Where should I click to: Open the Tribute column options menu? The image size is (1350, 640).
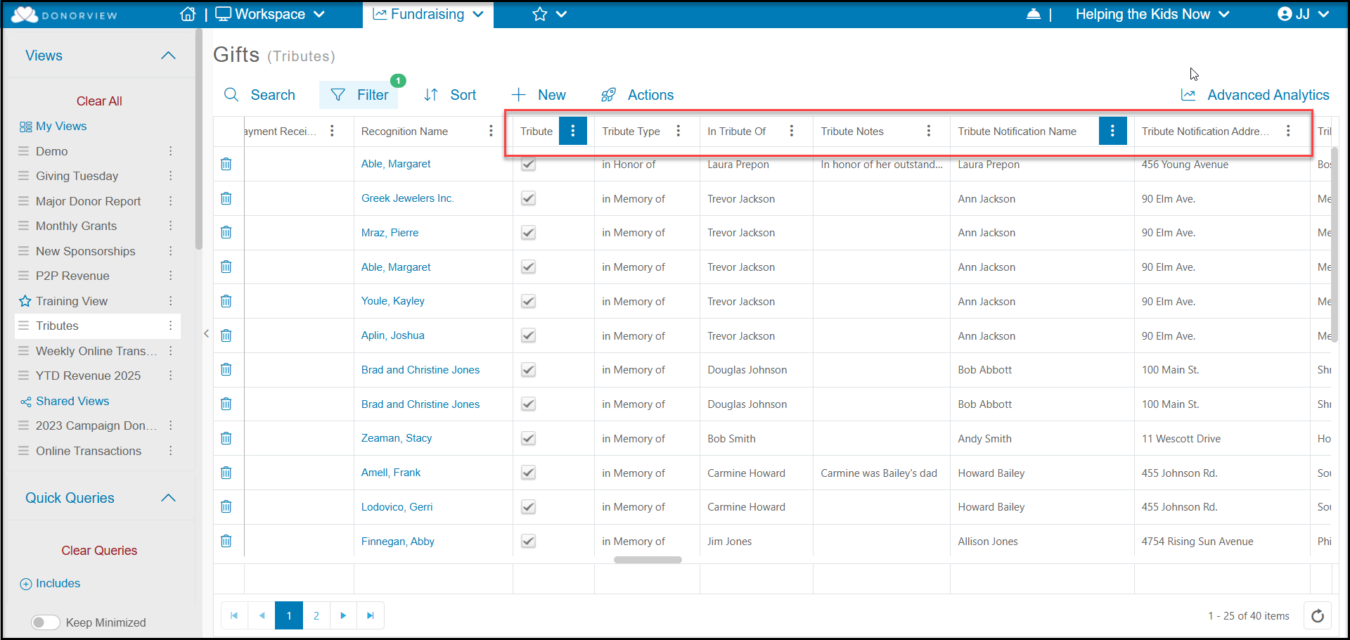click(x=573, y=131)
